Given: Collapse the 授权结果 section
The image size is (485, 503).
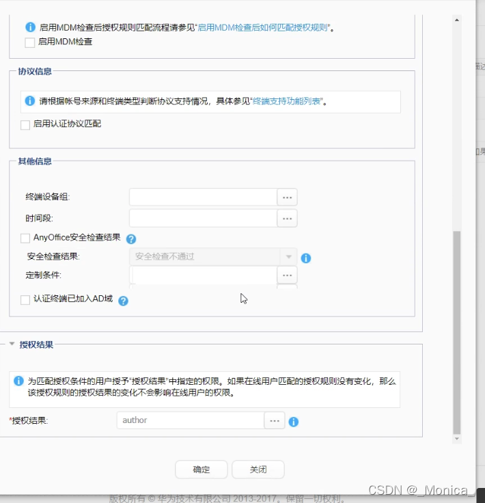Looking at the screenshot, I should tap(12, 344).
